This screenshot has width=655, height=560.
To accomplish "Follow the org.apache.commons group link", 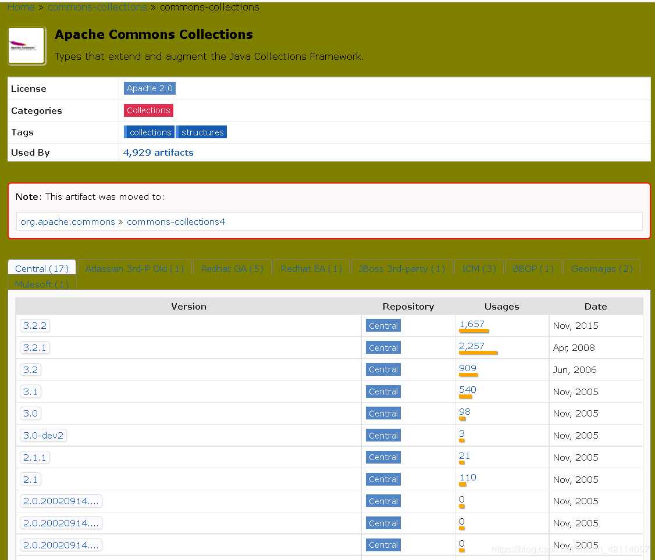I will (67, 221).
